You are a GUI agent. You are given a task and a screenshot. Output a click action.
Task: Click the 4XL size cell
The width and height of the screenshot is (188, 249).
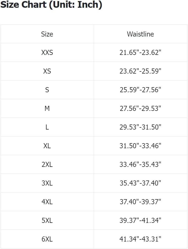[47, 202]
